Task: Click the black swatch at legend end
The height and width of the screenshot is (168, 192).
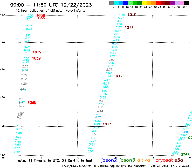Action: (186, 3)
